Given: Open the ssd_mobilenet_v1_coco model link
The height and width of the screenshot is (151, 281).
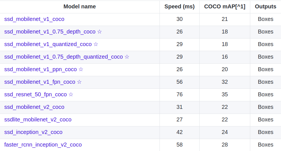Looking at the screenshot, I should pyautogui.click(x=34, y=19).
